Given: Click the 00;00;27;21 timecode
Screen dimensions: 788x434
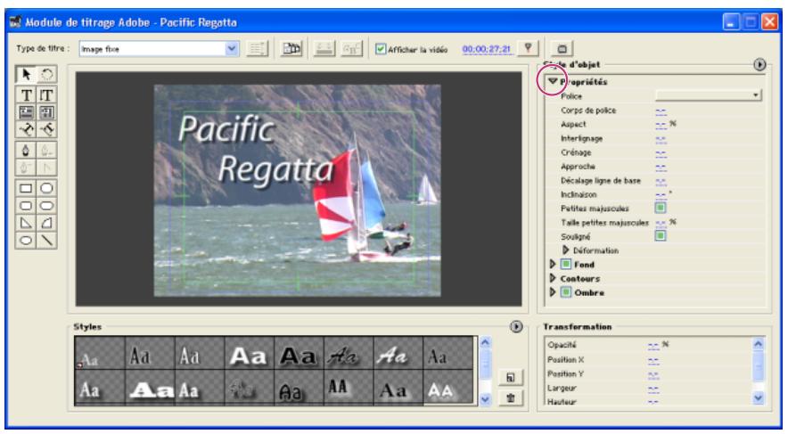Looking at the screenshot, I should pyautogui.click(x=486, y=49).
